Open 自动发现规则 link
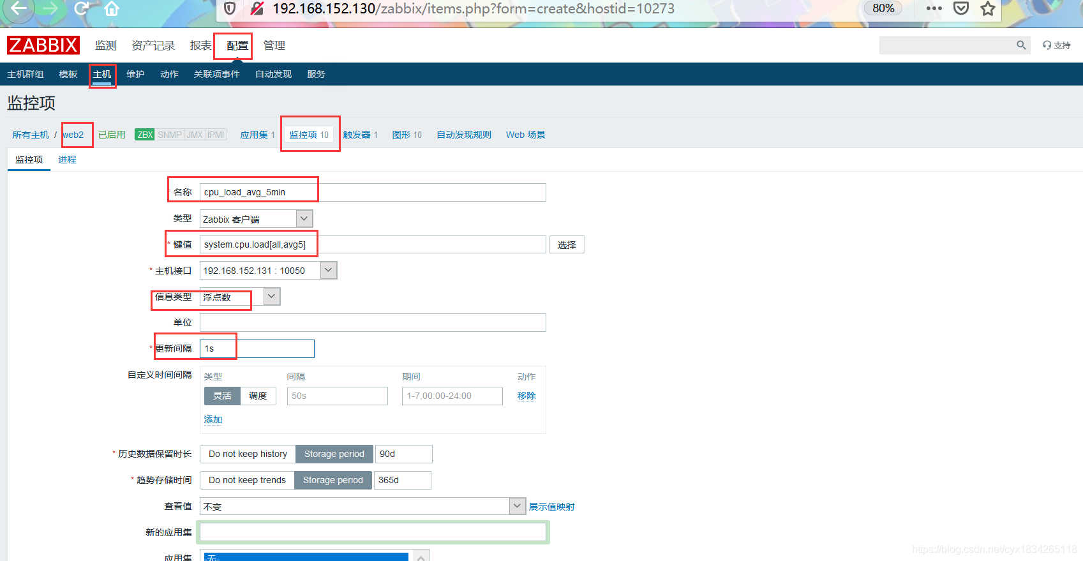 pyautogui.click(x=464, y=135)
